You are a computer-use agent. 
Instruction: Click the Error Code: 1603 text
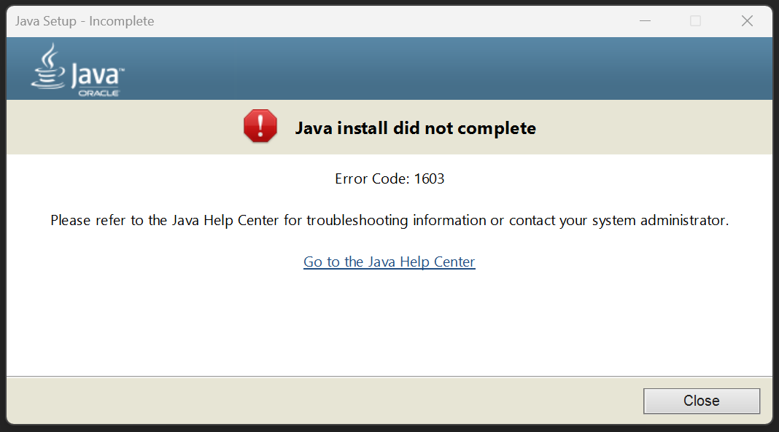(x=389, y=178)
